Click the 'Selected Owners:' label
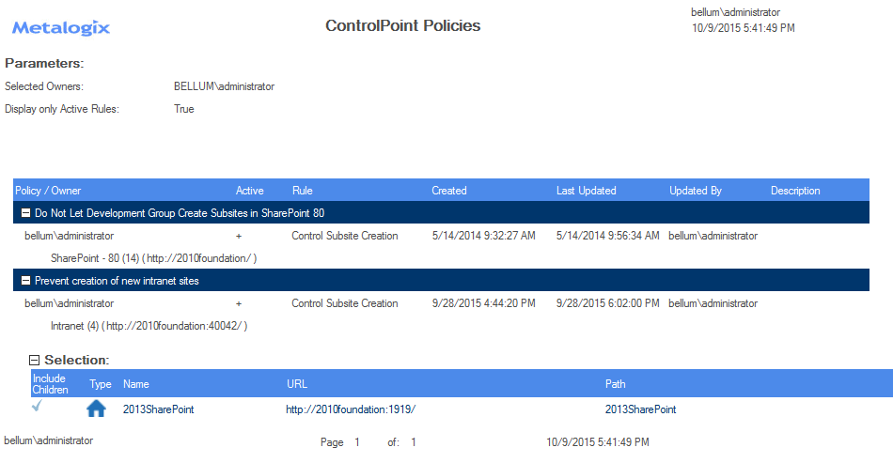This screenshot has width=893, height=463. point(44,86)
